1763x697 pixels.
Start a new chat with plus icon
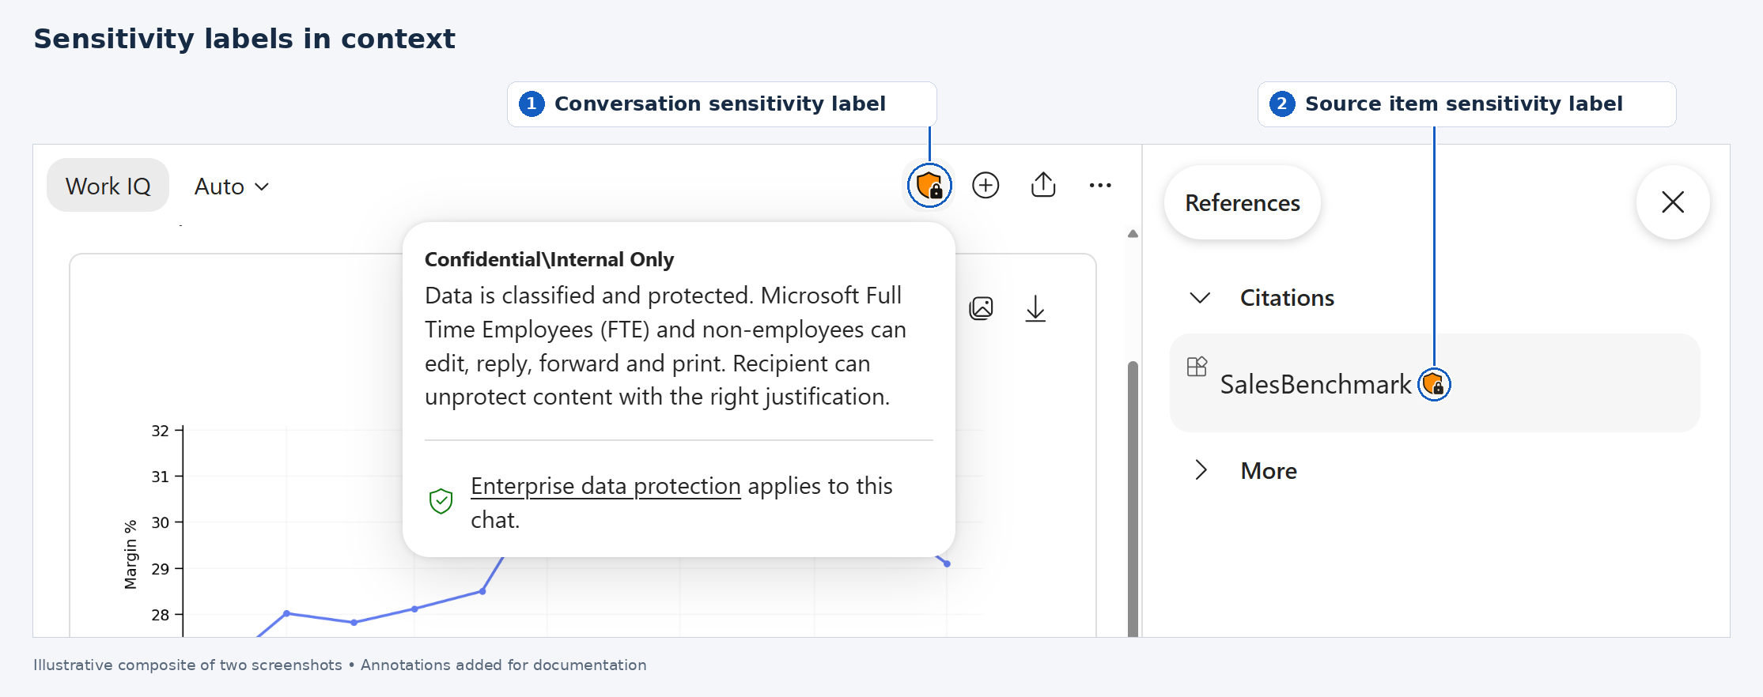point(986,186)
